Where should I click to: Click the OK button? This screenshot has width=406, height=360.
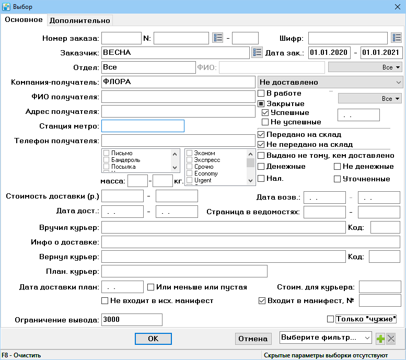[x=153, y=339]
